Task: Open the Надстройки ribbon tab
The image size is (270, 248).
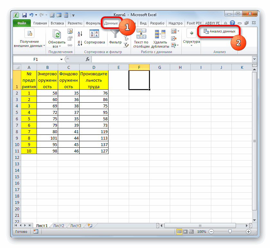Action: 176,23
